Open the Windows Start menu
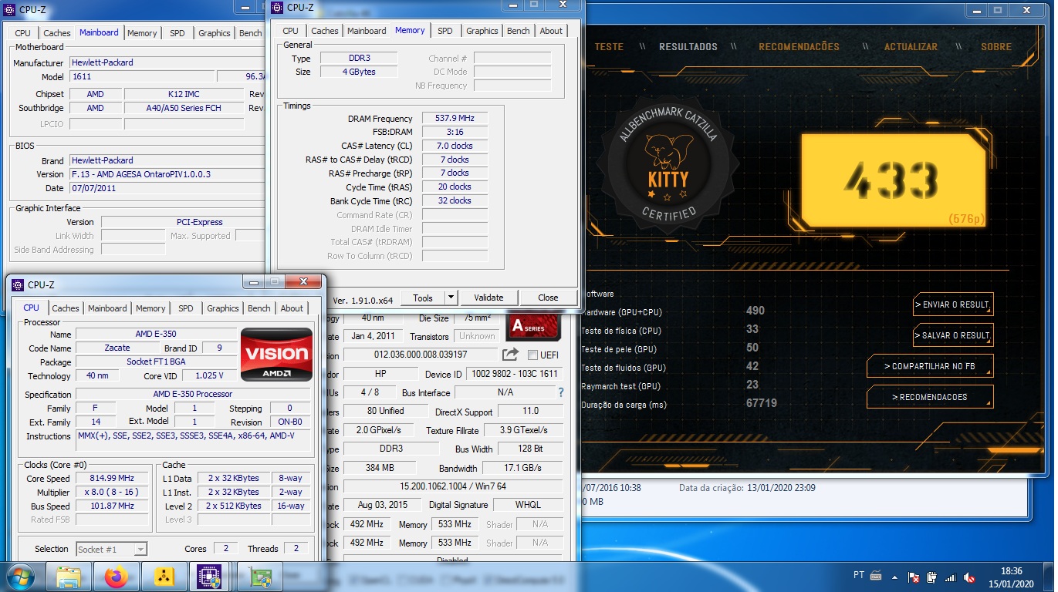1058x592 pixels. coord(20,577)
